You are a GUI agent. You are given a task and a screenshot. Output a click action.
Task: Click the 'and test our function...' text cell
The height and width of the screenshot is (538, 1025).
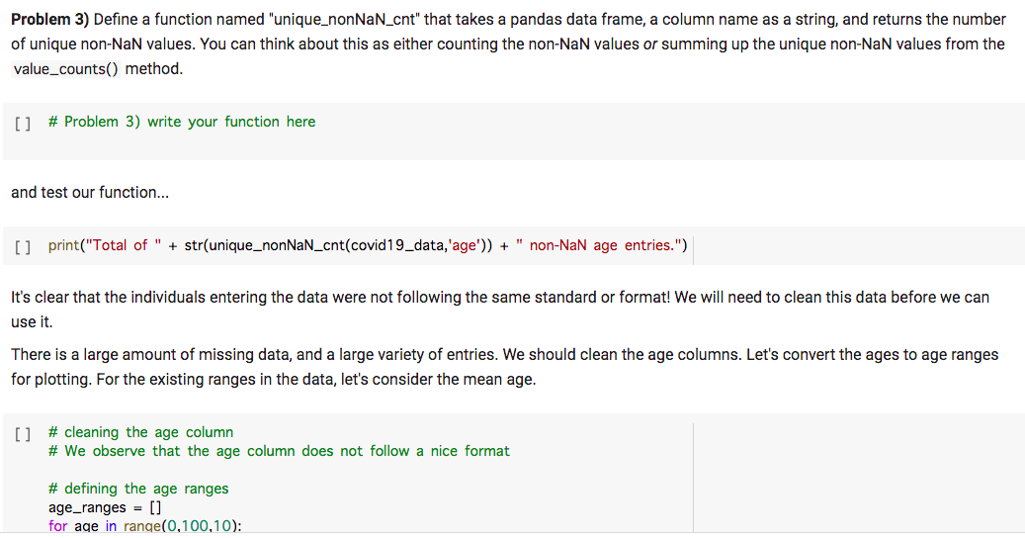90,192
